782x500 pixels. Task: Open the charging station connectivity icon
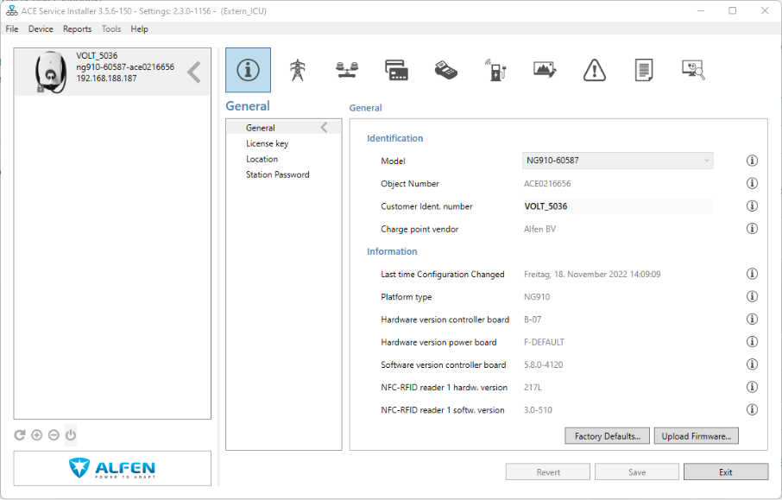495,70
